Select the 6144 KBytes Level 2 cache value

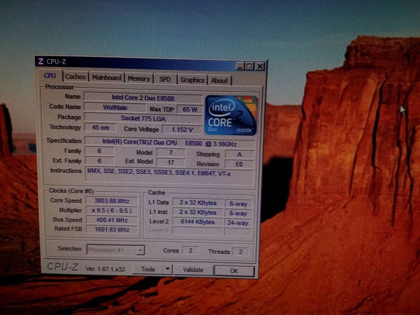coord(198,222)
